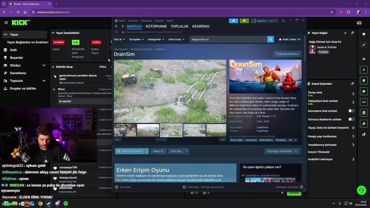
Task: Click screenshot strip horizontal scrollbar
Action: click(161, 140)
